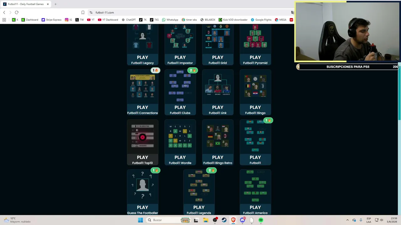Open the Stripe Express bookmark
401x225 pixels.
click(x=52, y=20)
